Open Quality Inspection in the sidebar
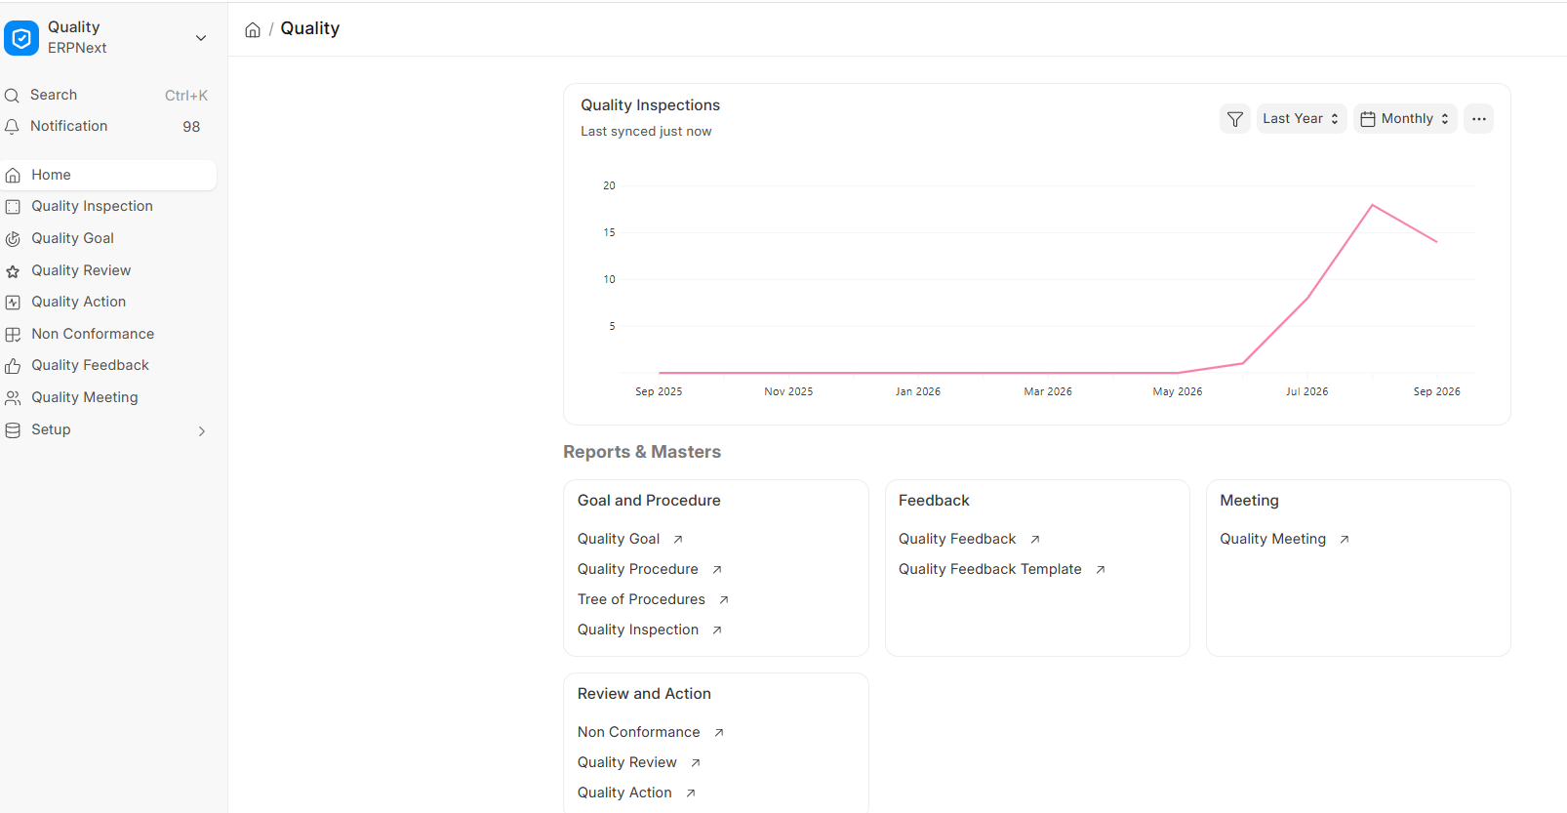The width and height of the screenshot is (1567, 813). [x=108, y=207]
